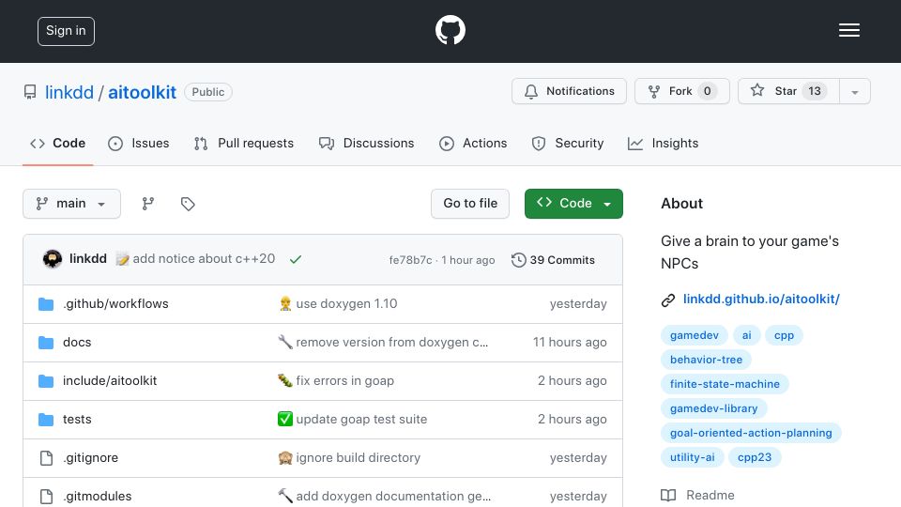Expand the star lists dropdown arrow

[x=854, y=92]
